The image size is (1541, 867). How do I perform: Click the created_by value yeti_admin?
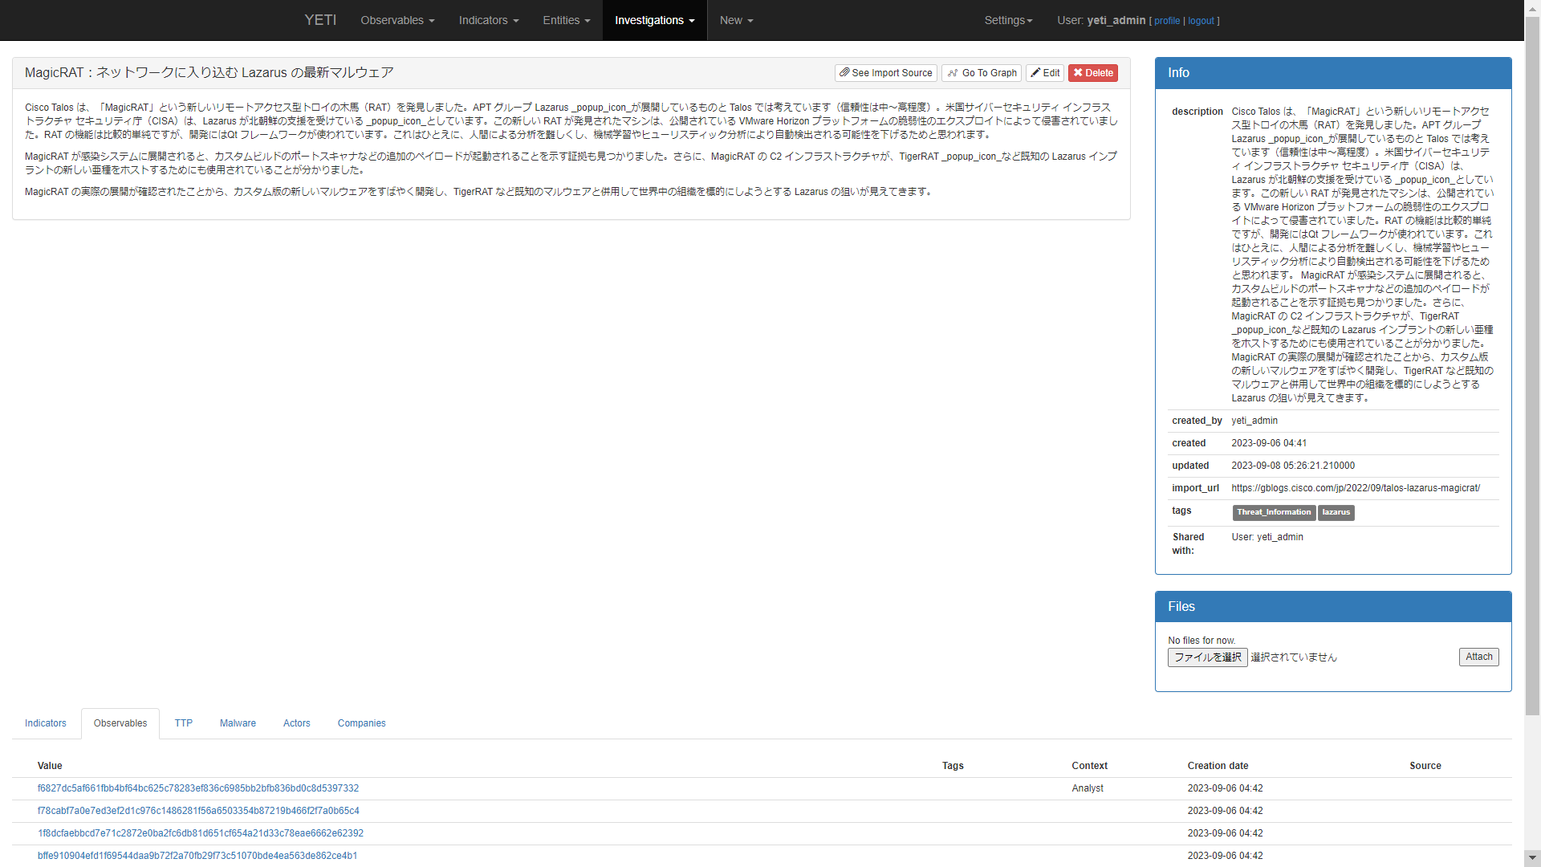[x=1254, y=421]
